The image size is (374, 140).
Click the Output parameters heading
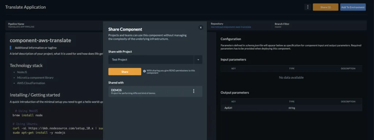(235, 93)
